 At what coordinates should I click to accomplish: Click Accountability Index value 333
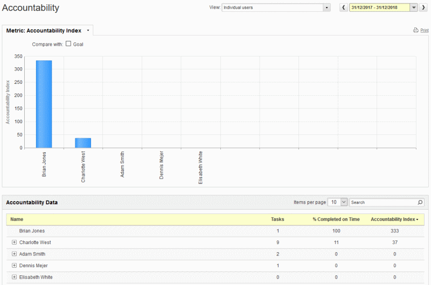(395, 231)
